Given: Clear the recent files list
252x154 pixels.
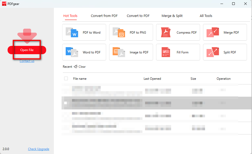Looking at the screenshot, I should 82,67.
